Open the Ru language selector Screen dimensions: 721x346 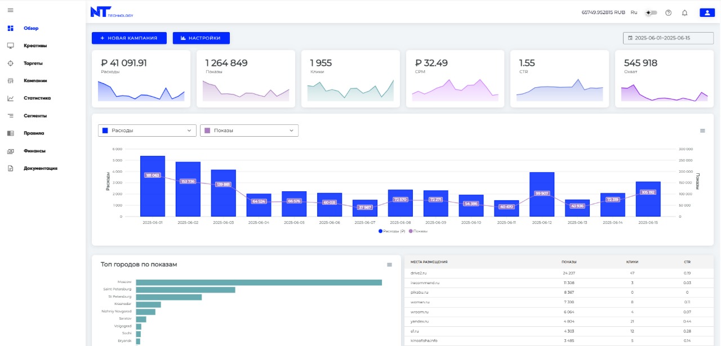(634, 12)
